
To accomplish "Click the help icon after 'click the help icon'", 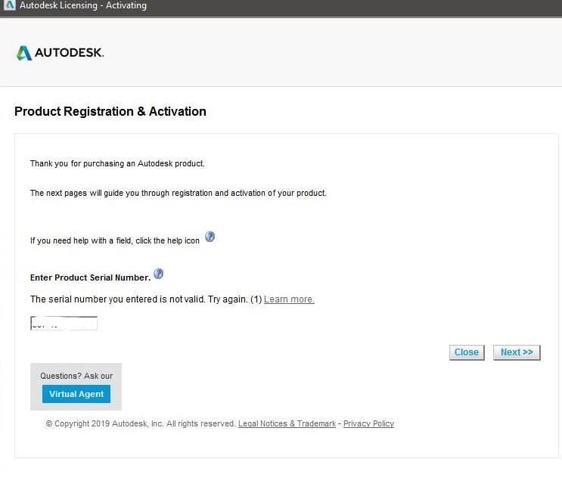I will (x=210, y=237).
